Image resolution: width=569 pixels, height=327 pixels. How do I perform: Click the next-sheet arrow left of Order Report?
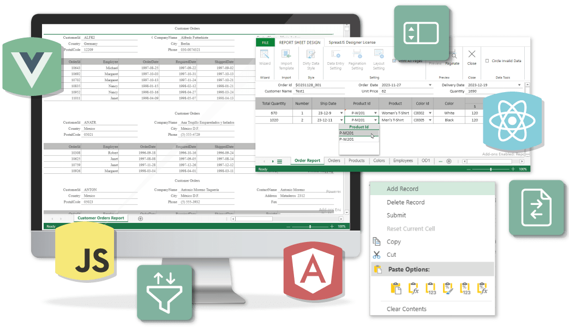[x=273, y=161]
